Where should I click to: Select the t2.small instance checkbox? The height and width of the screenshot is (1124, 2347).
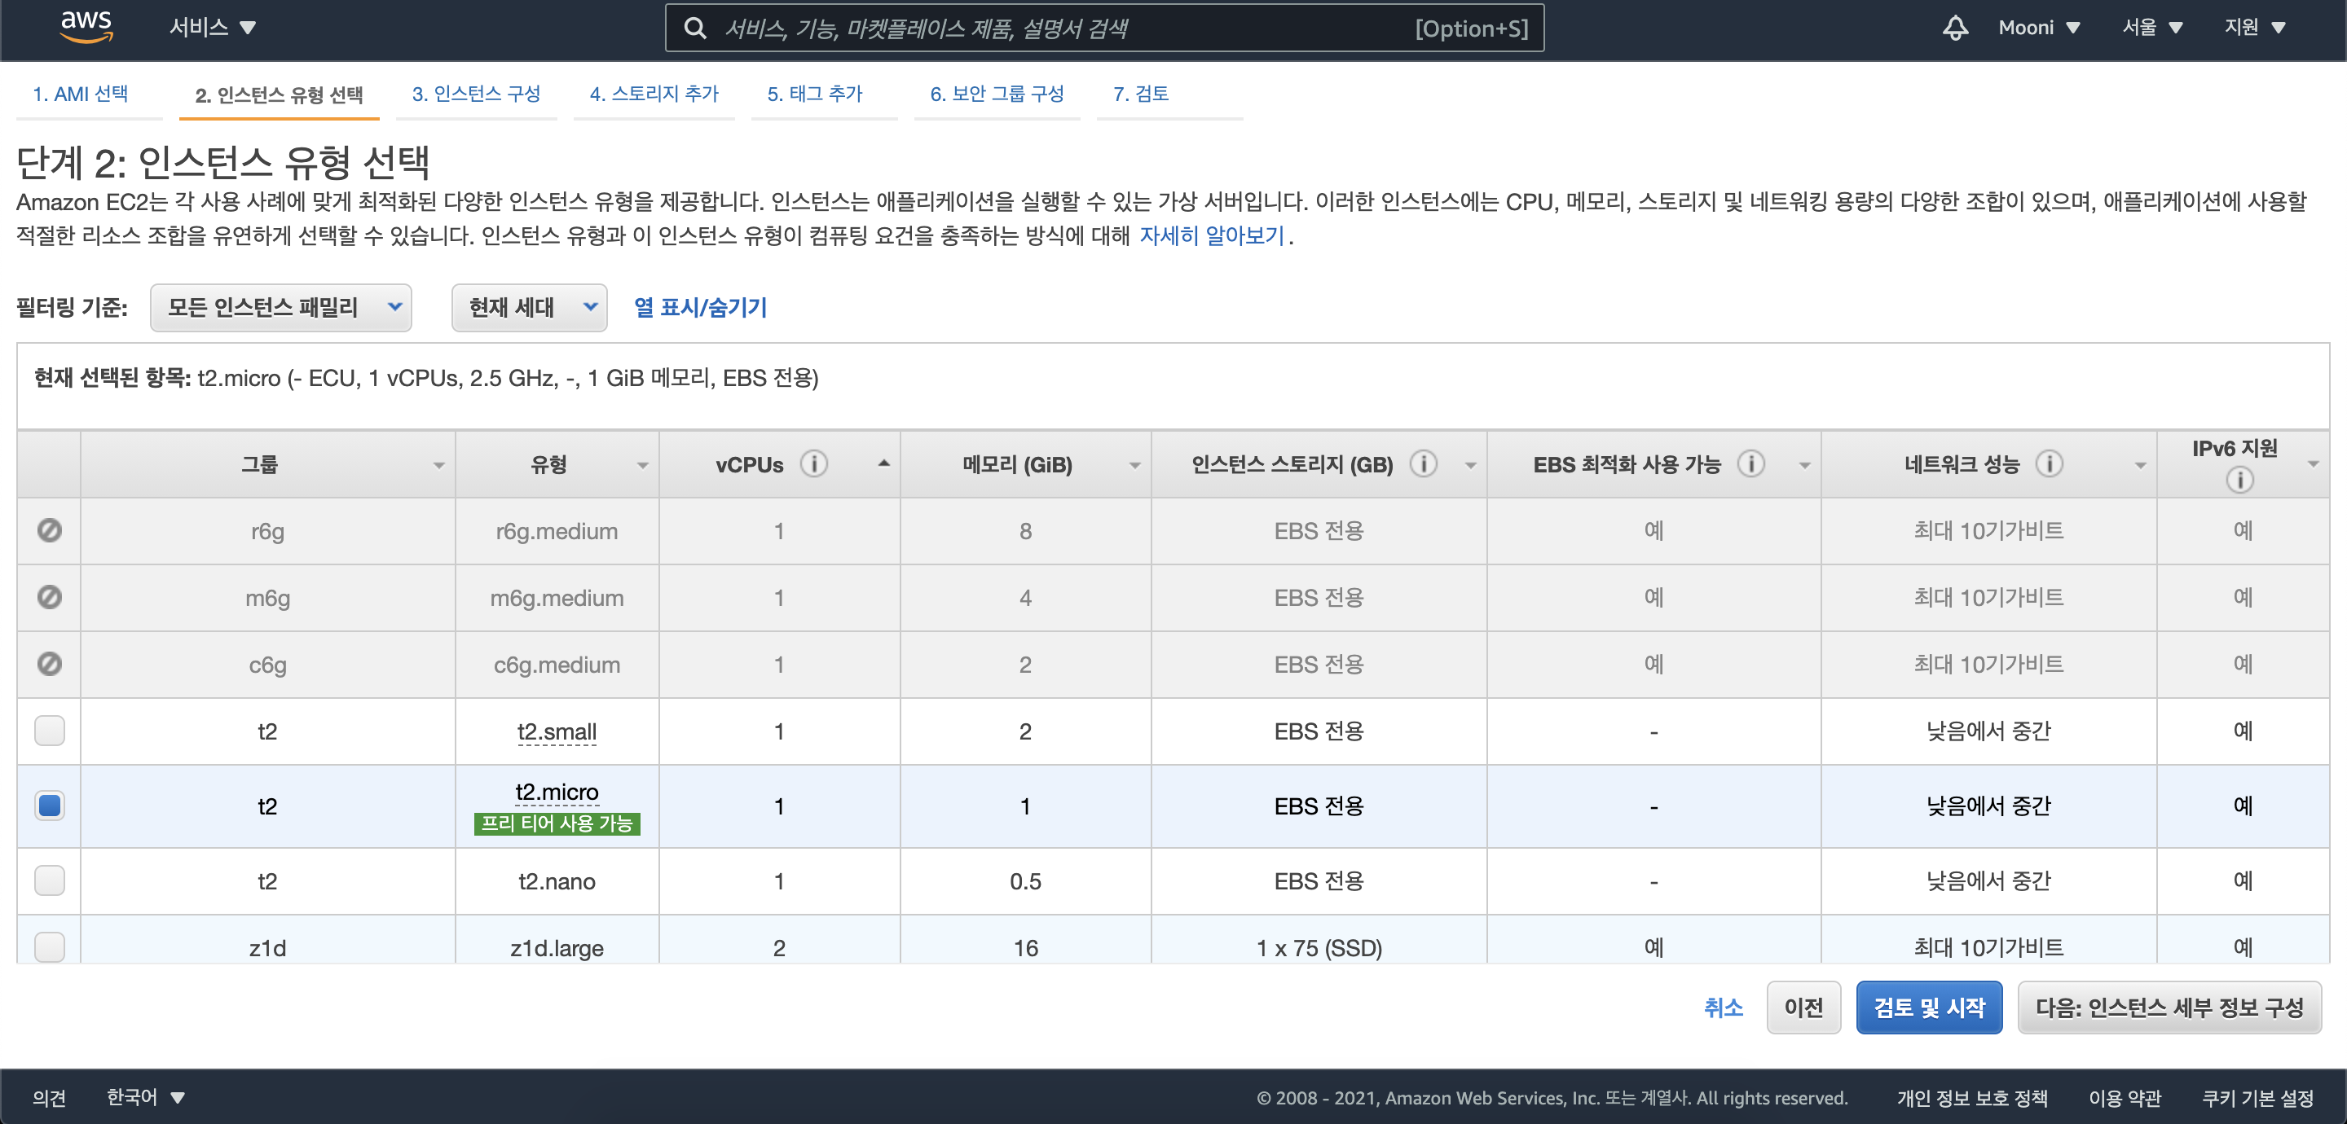(x=49, y=731)
